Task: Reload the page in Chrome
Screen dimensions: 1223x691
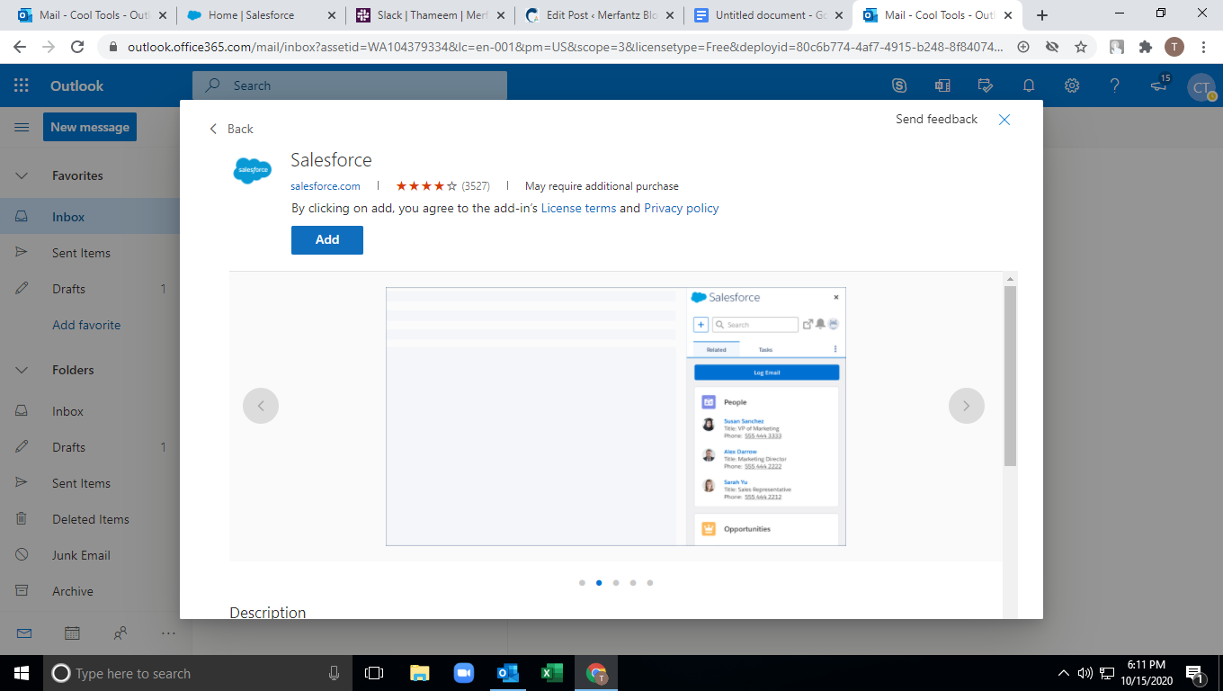Action: click(x=77, y=47)
